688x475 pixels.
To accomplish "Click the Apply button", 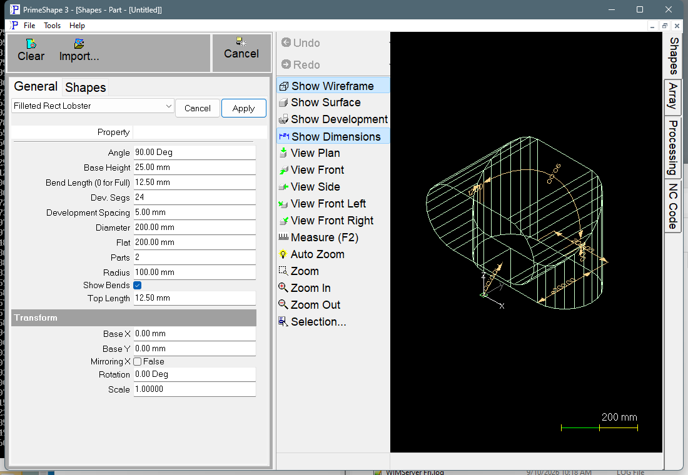I will tap(243, 108).
